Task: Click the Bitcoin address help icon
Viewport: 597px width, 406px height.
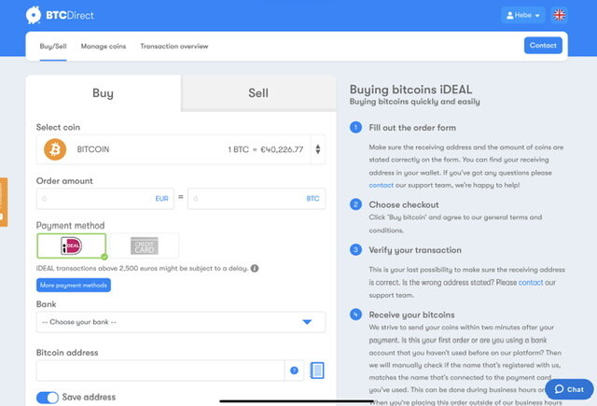Action: click(x=294, y=371)
